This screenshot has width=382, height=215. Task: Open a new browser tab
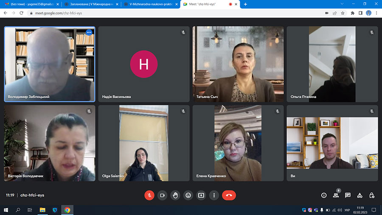pyautogui.click(x=245, y=4)
